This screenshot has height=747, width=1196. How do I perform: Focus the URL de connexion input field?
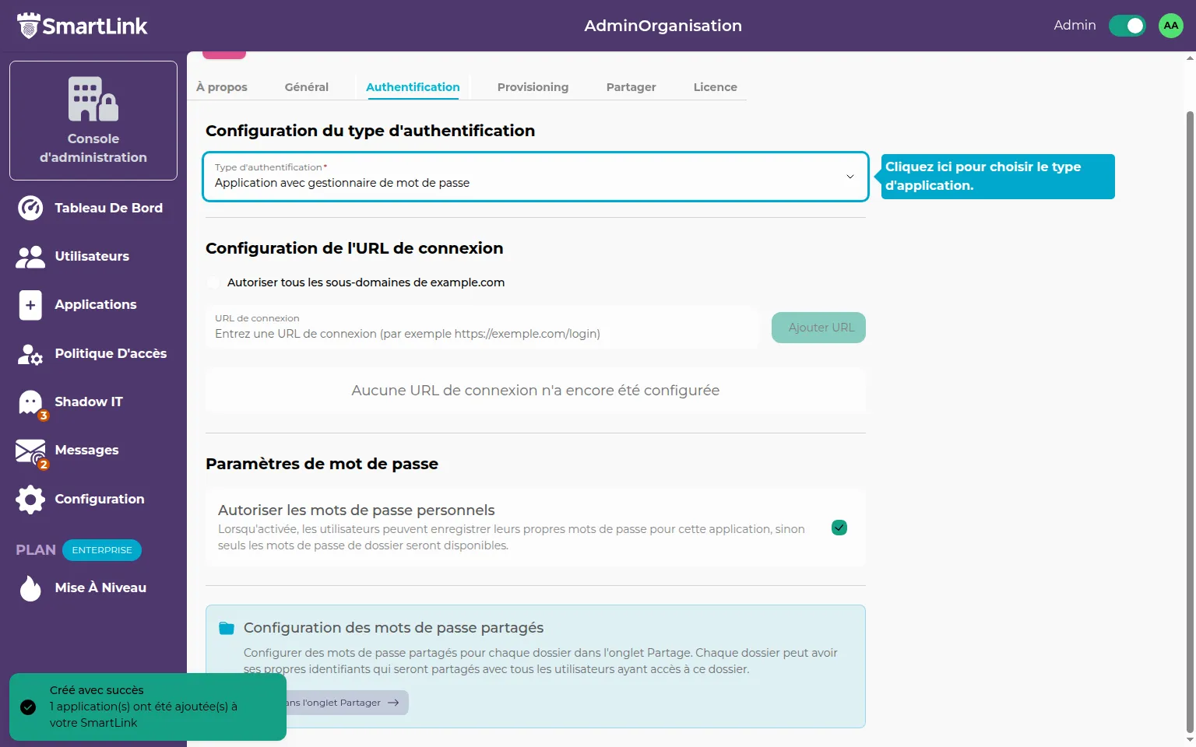pos(483,333)
